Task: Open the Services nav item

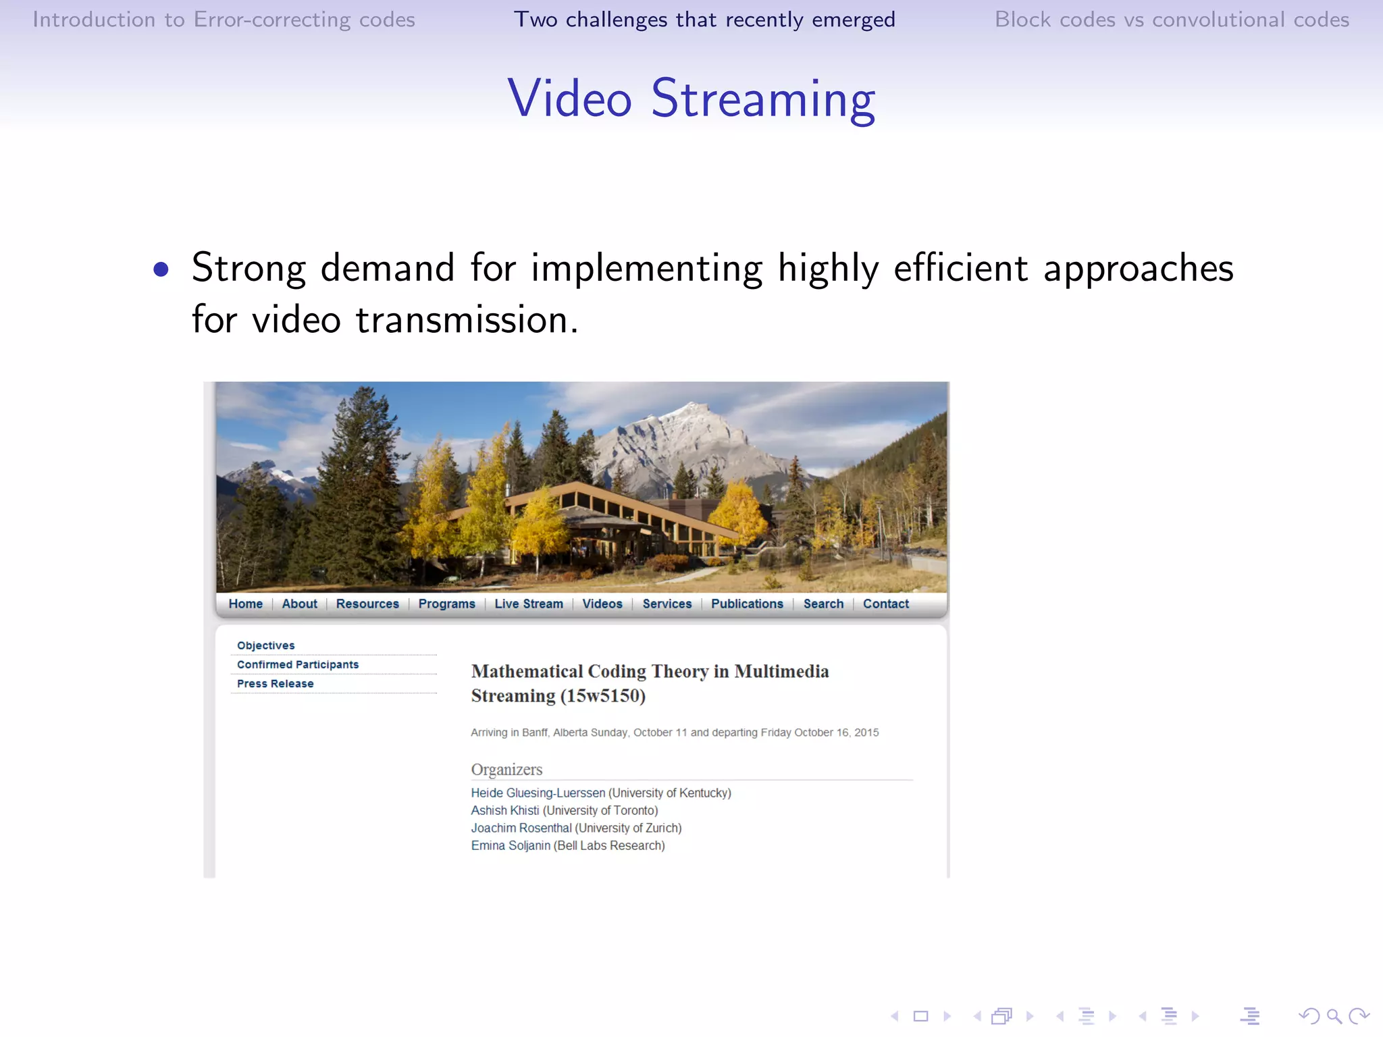Action: tap(667, 604)
